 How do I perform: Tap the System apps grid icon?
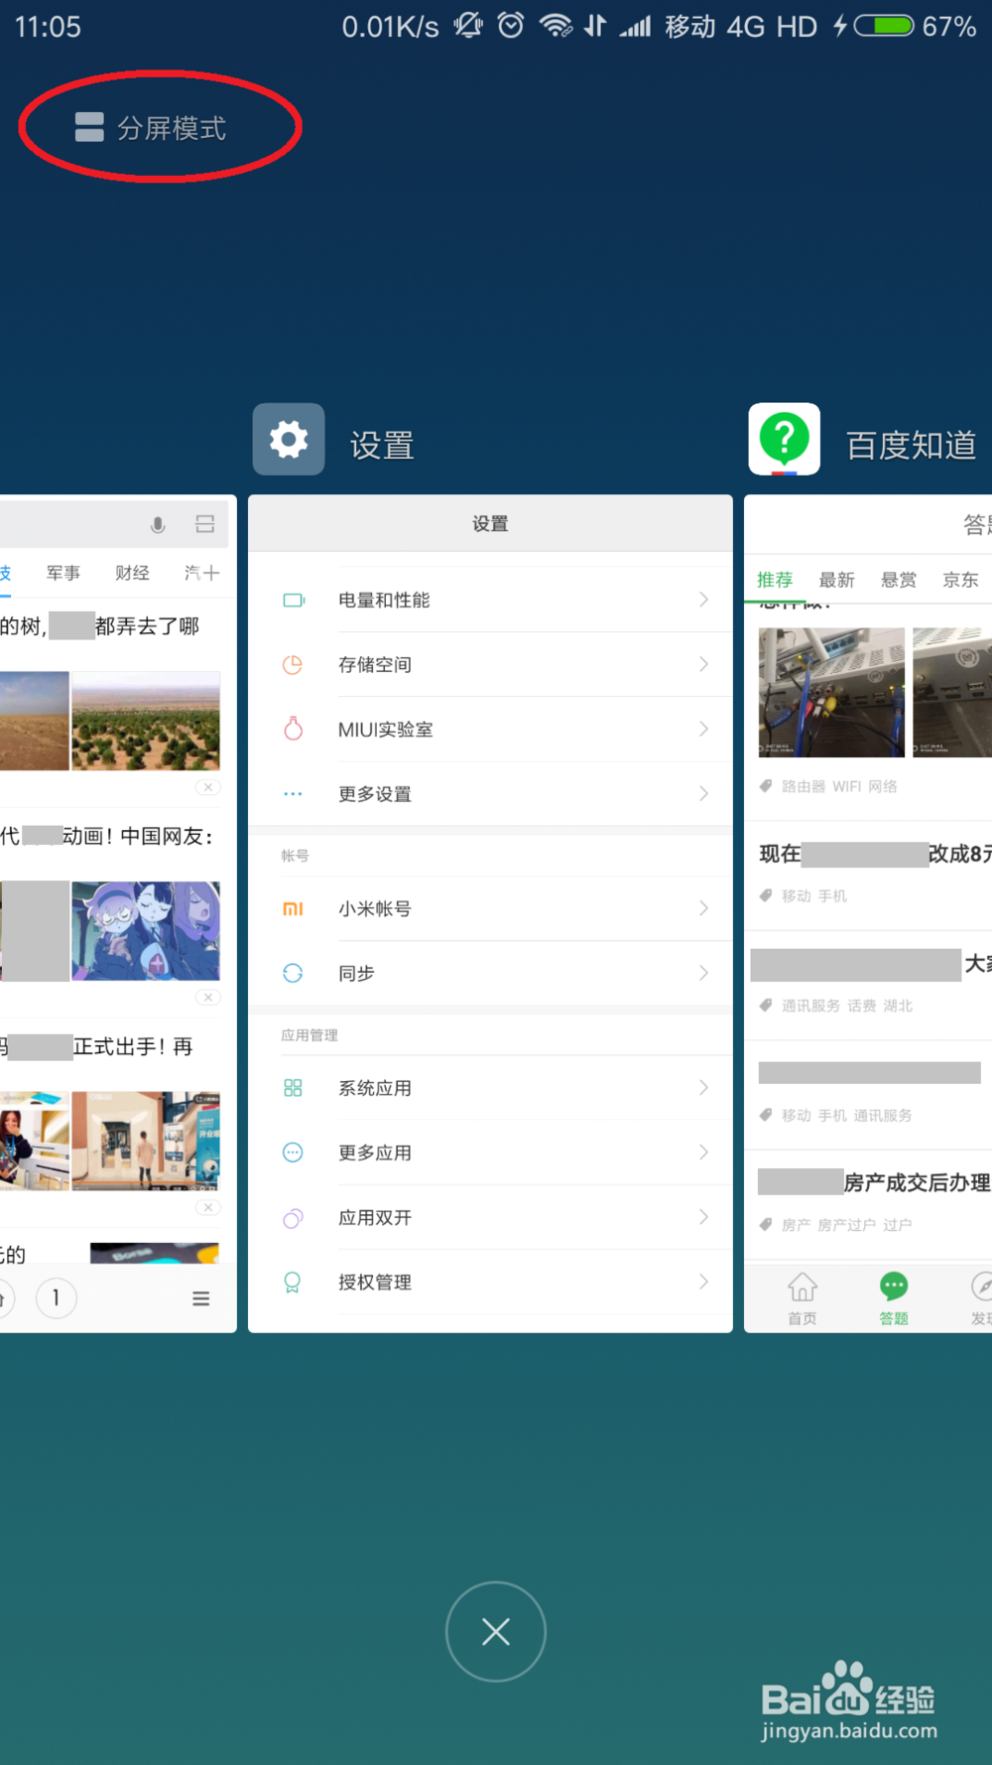pos(293,1088)
